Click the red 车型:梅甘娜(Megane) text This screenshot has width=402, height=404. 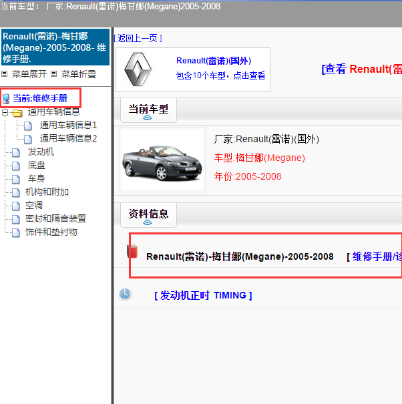260,158
